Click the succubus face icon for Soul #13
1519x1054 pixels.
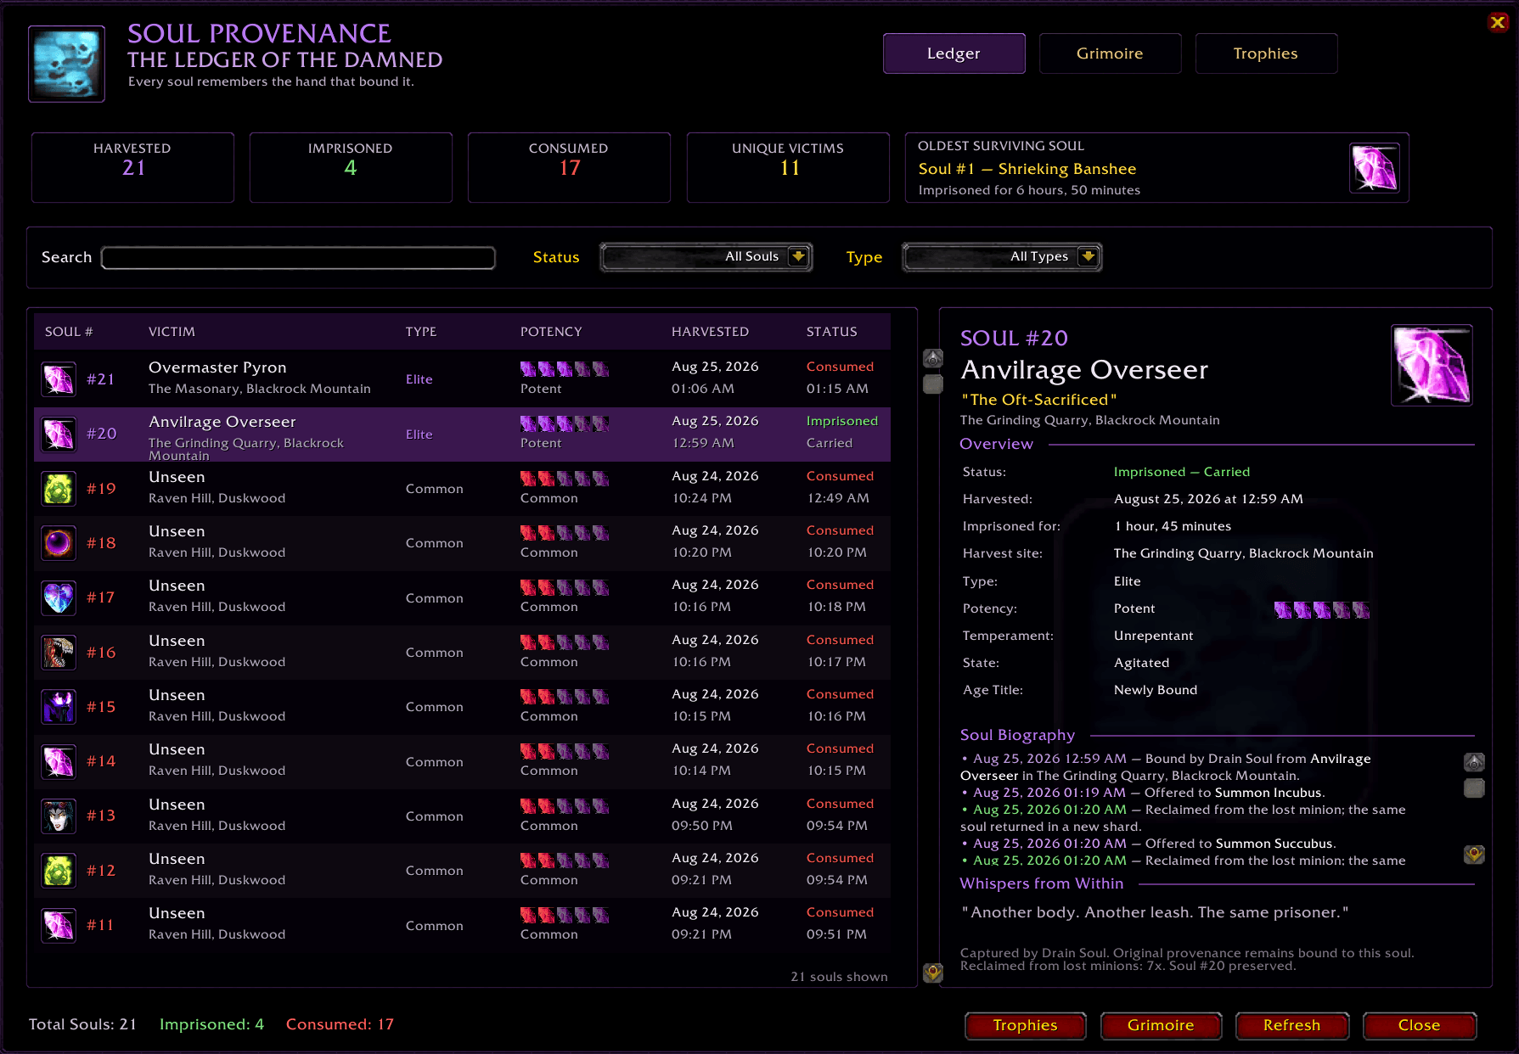point(59,816)
